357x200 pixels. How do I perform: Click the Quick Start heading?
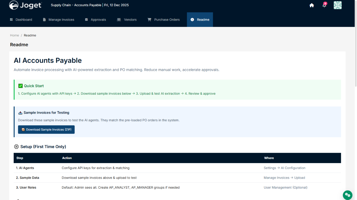[34, 86]
